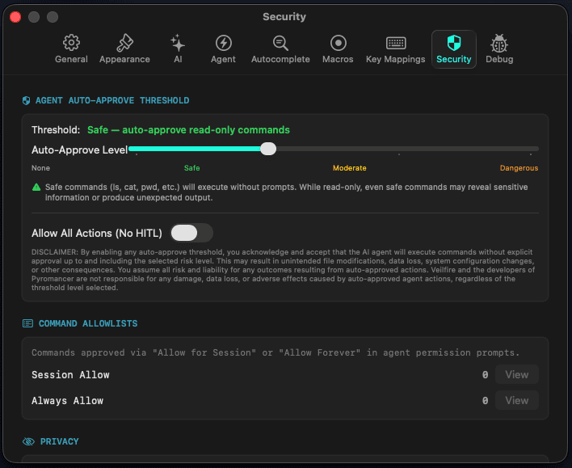Switch to the Appearance tab label

tap(124, 59)
